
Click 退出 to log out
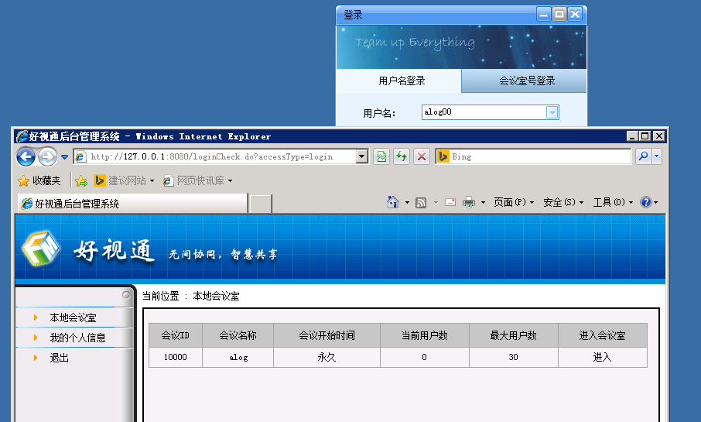click(x=59, y=358)
